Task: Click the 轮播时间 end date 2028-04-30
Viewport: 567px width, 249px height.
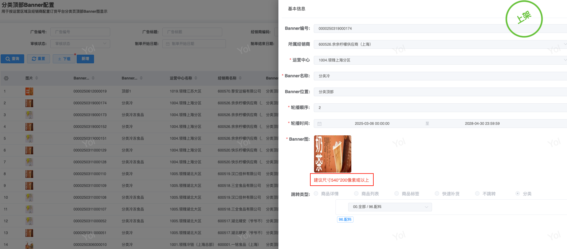Action: (x=482, y=124)
